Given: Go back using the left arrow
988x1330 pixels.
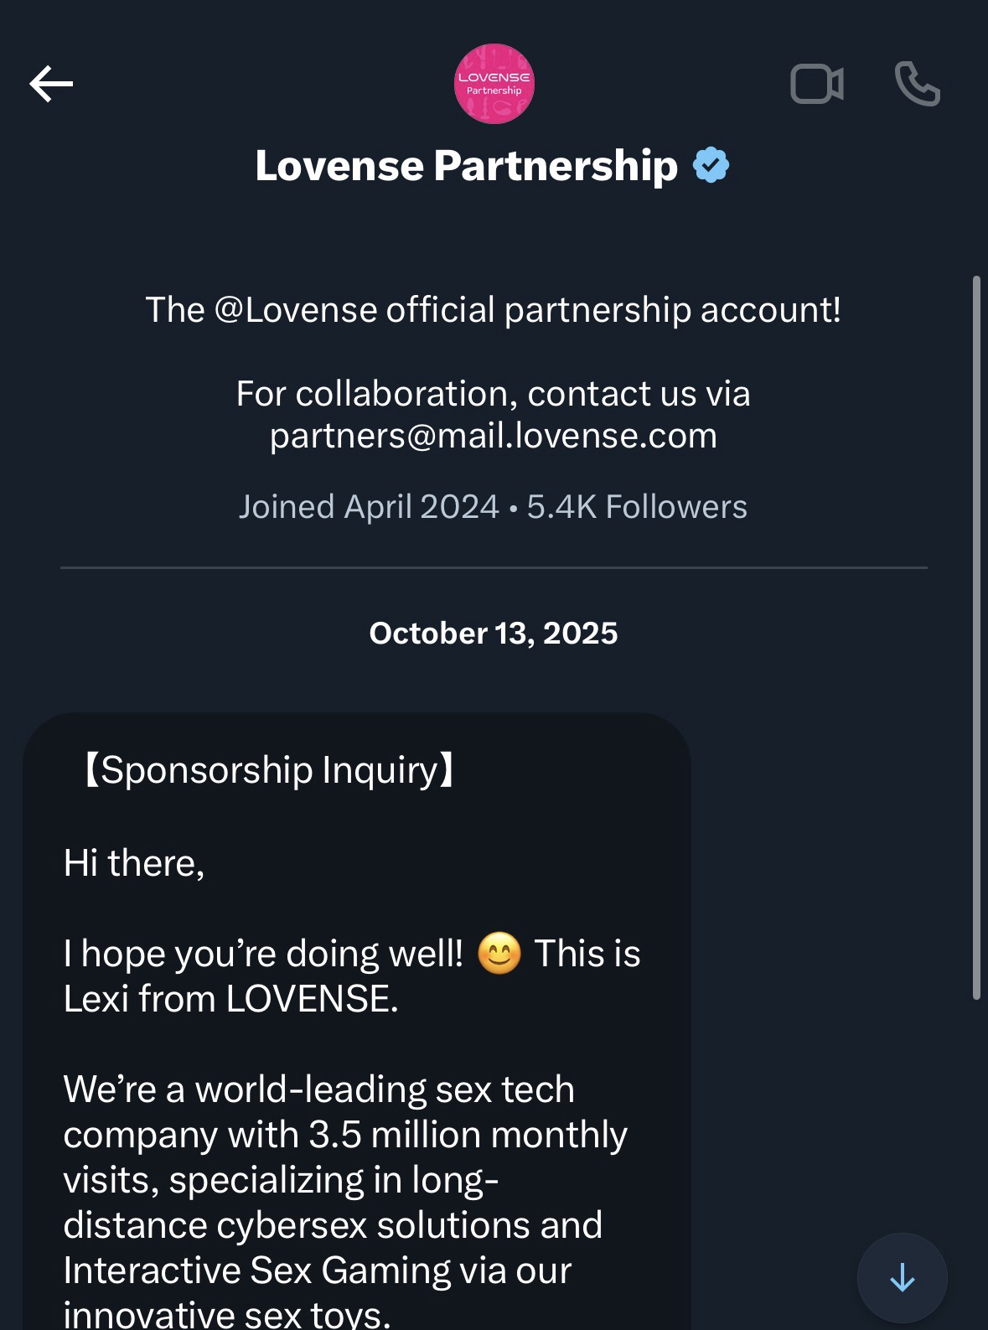Looking at the screenshot, I should coord(51,84).
